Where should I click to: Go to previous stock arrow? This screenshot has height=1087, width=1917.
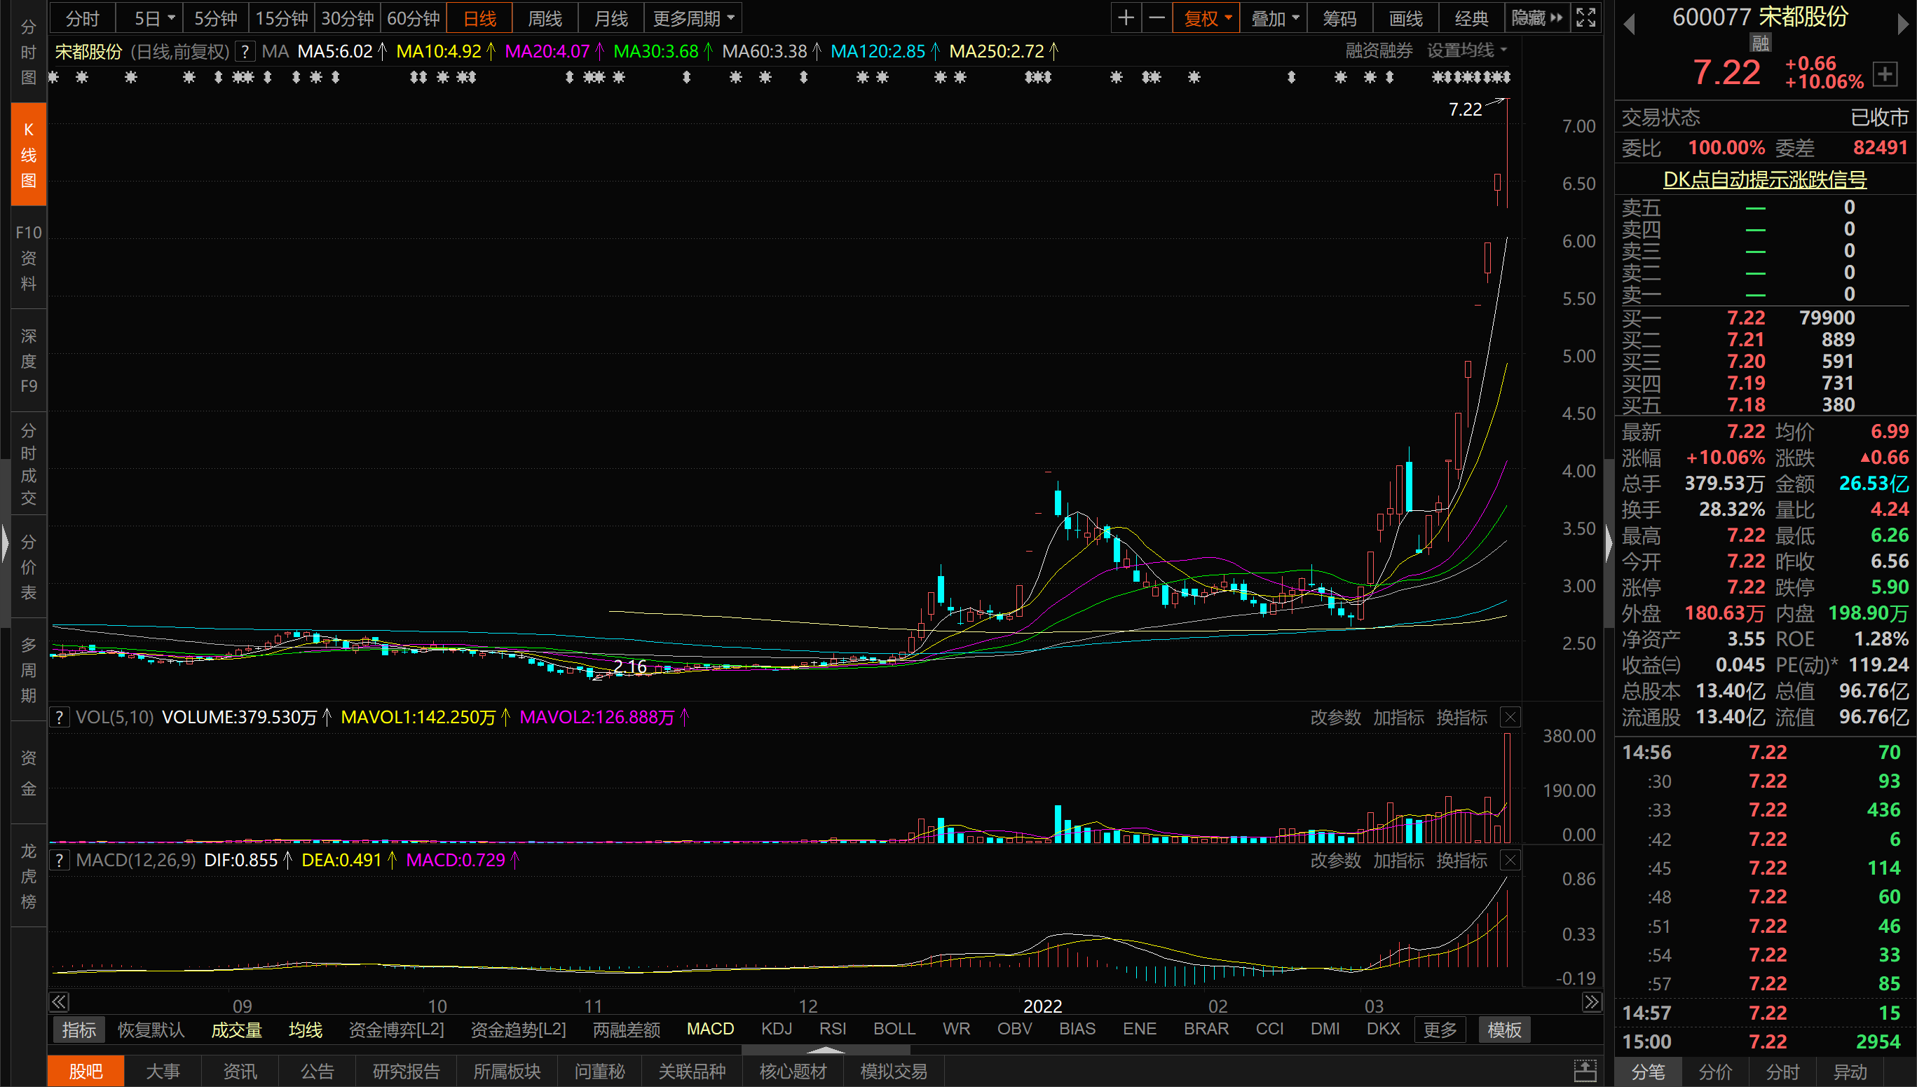1630,25
